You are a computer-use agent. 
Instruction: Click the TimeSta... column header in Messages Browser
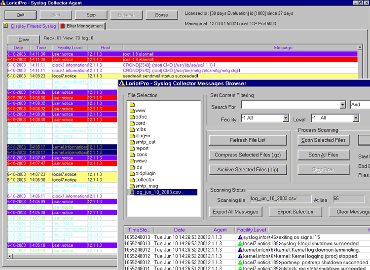click(139, 230)
